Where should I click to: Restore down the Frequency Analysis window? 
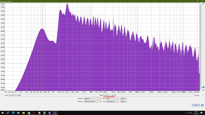pos(197,1)
